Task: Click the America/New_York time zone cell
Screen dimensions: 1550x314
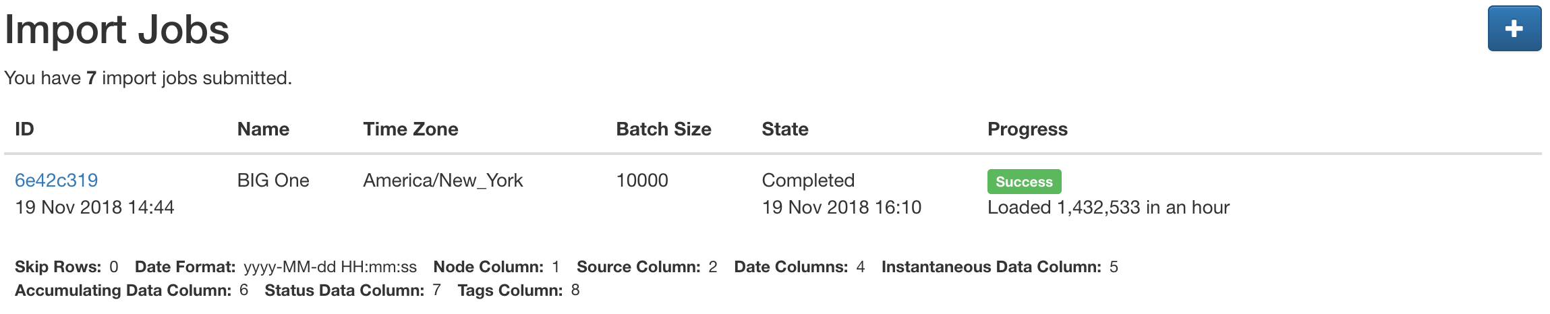Action: [x=443, y=181]
